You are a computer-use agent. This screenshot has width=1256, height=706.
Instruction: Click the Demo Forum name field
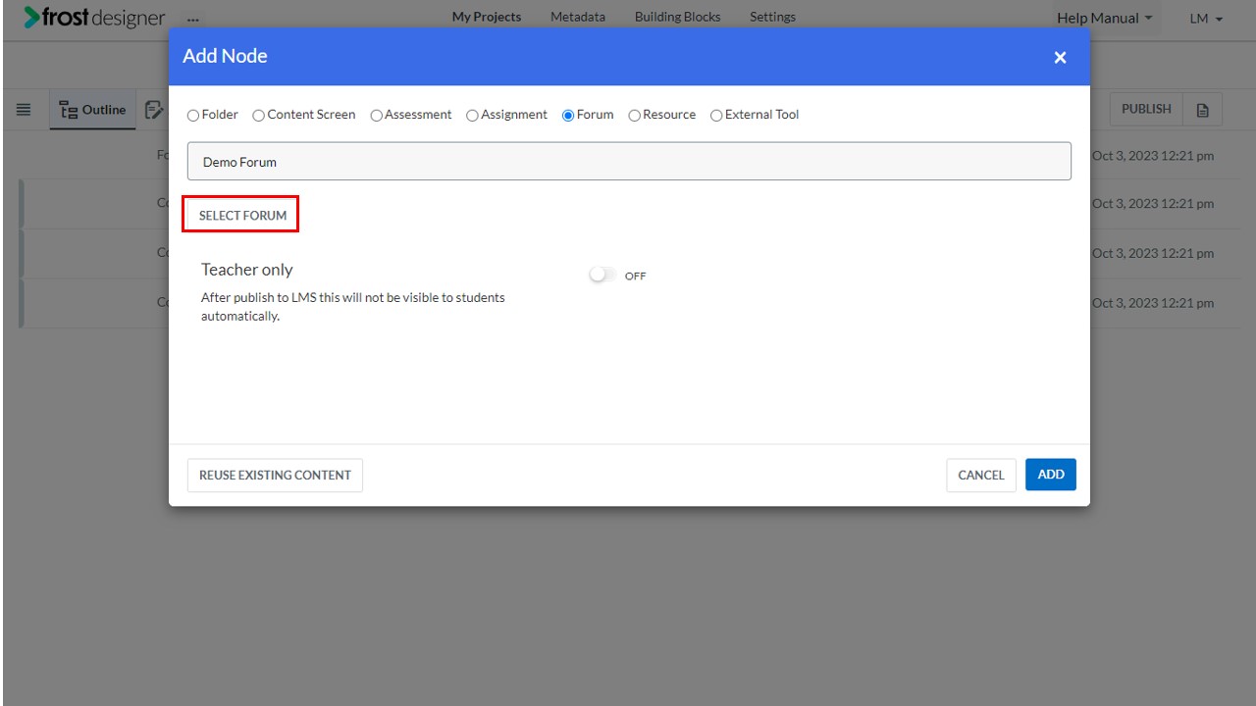point(629,162)
